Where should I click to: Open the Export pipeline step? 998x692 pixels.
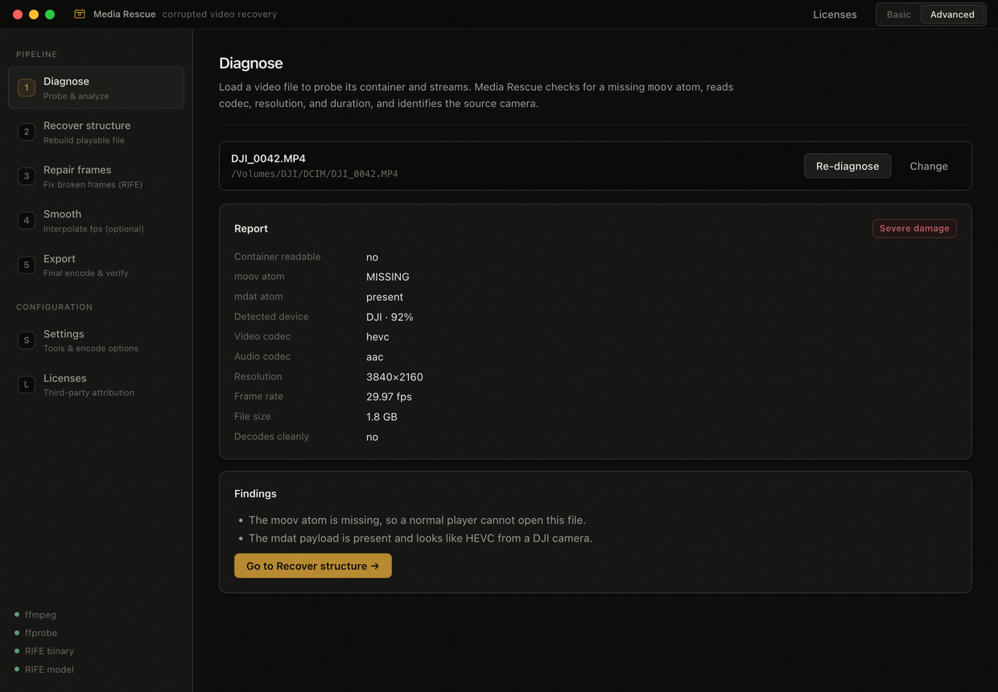pyautogui.click(x=97, y=265)
